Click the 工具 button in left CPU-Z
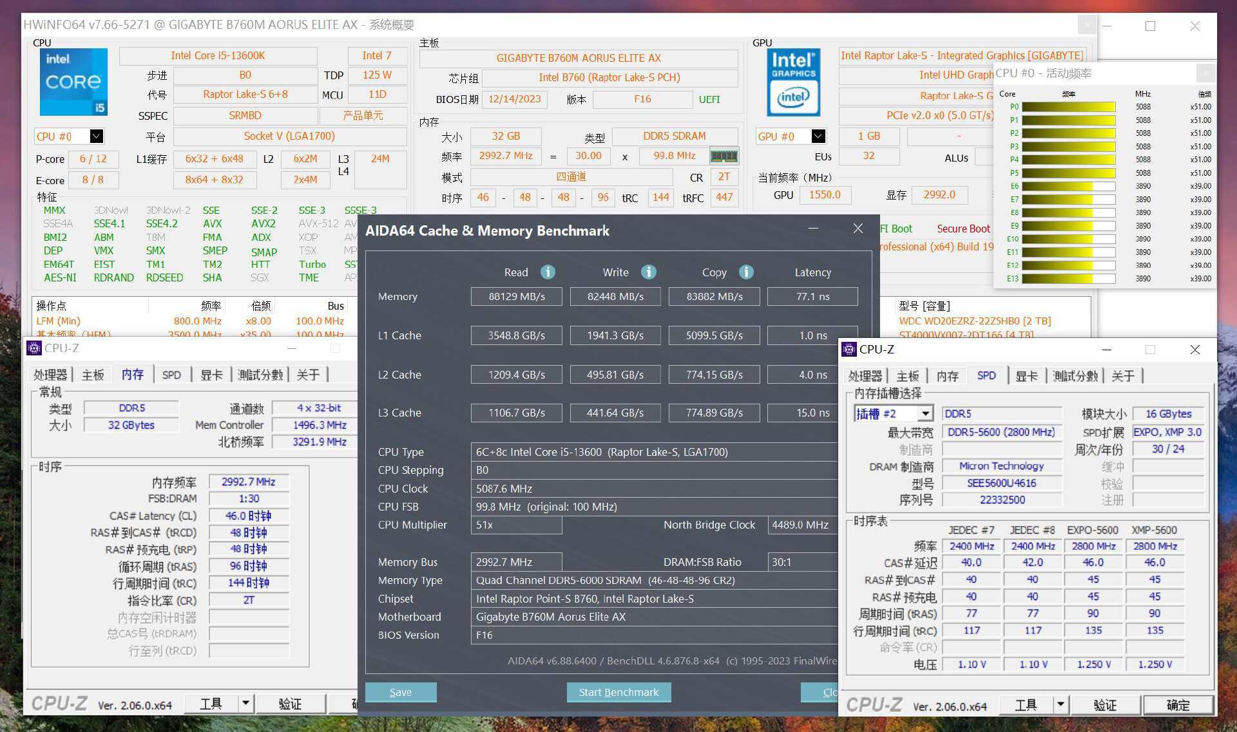1237x732 pixels. coord(211,704)
